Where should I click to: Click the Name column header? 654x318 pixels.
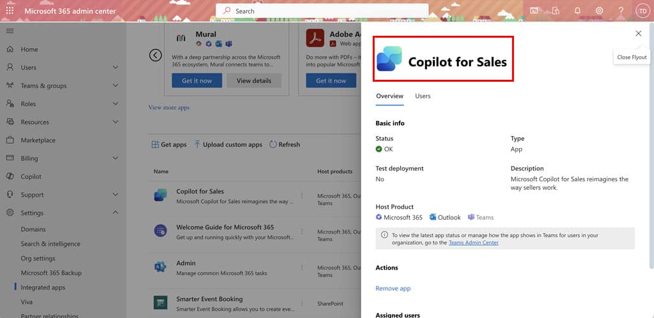tap(161, 171)
